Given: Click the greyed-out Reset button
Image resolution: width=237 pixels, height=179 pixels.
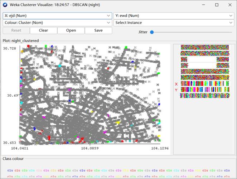Looking at the screenshot, I should pos(16,30).
